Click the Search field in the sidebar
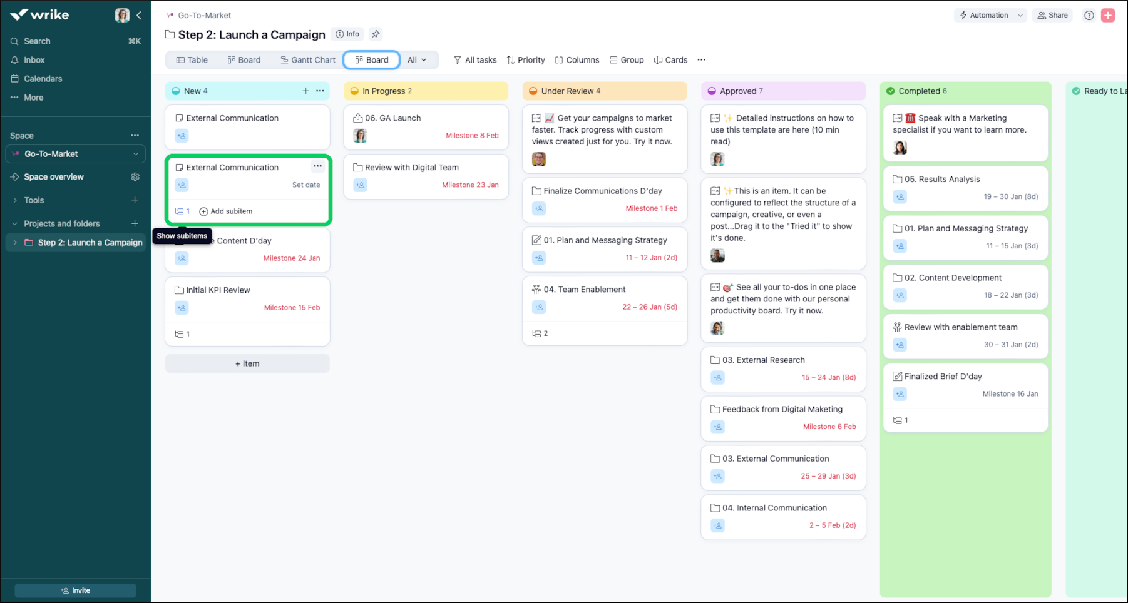The image size is (1128, 603). click(x=36, y=41)
